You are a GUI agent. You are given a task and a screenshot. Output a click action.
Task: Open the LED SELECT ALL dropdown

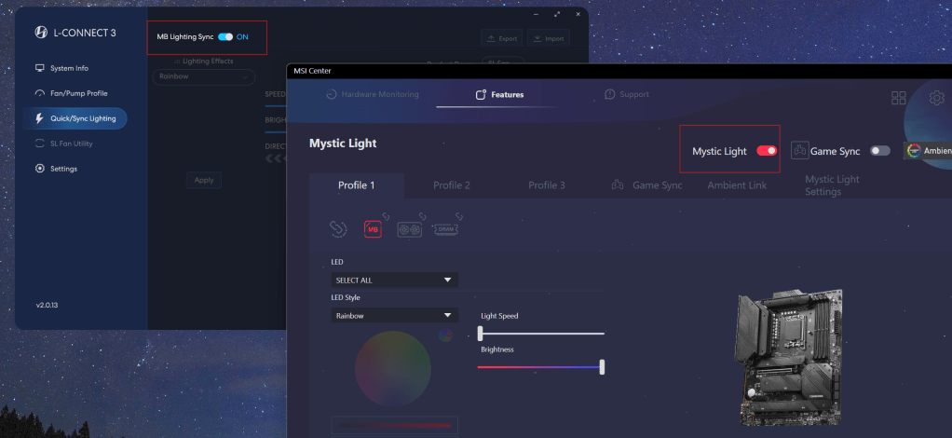(395, 280)
